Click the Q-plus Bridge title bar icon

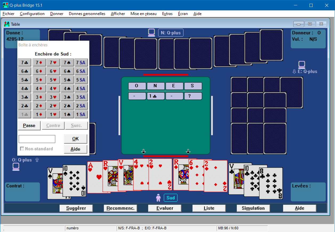[x=5, y=5]
